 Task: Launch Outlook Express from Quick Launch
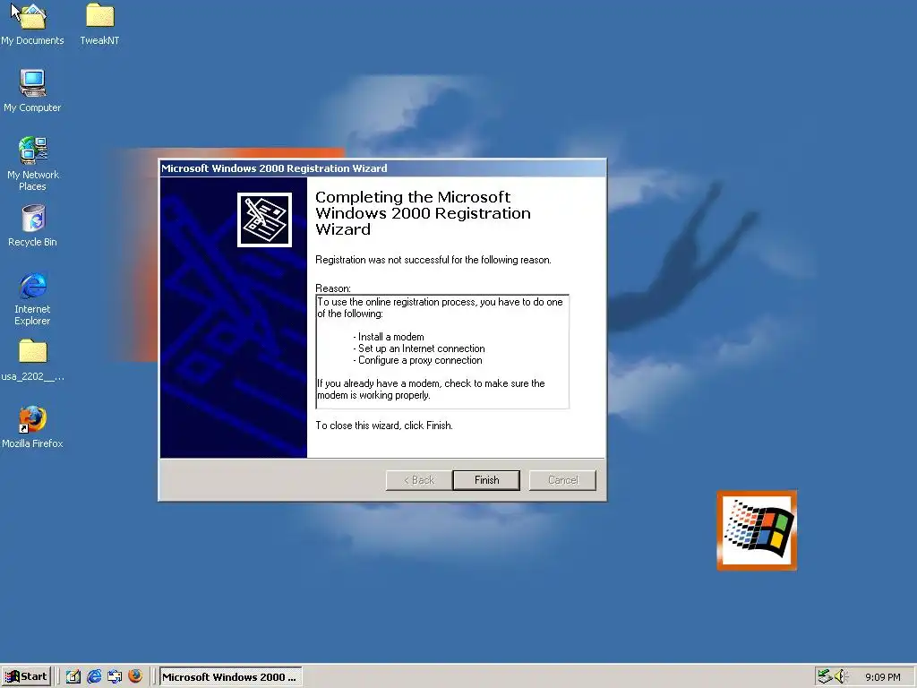tap(115, 676)
